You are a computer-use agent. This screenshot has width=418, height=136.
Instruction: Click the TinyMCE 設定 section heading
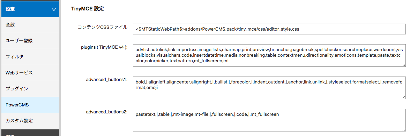point(88,9)
